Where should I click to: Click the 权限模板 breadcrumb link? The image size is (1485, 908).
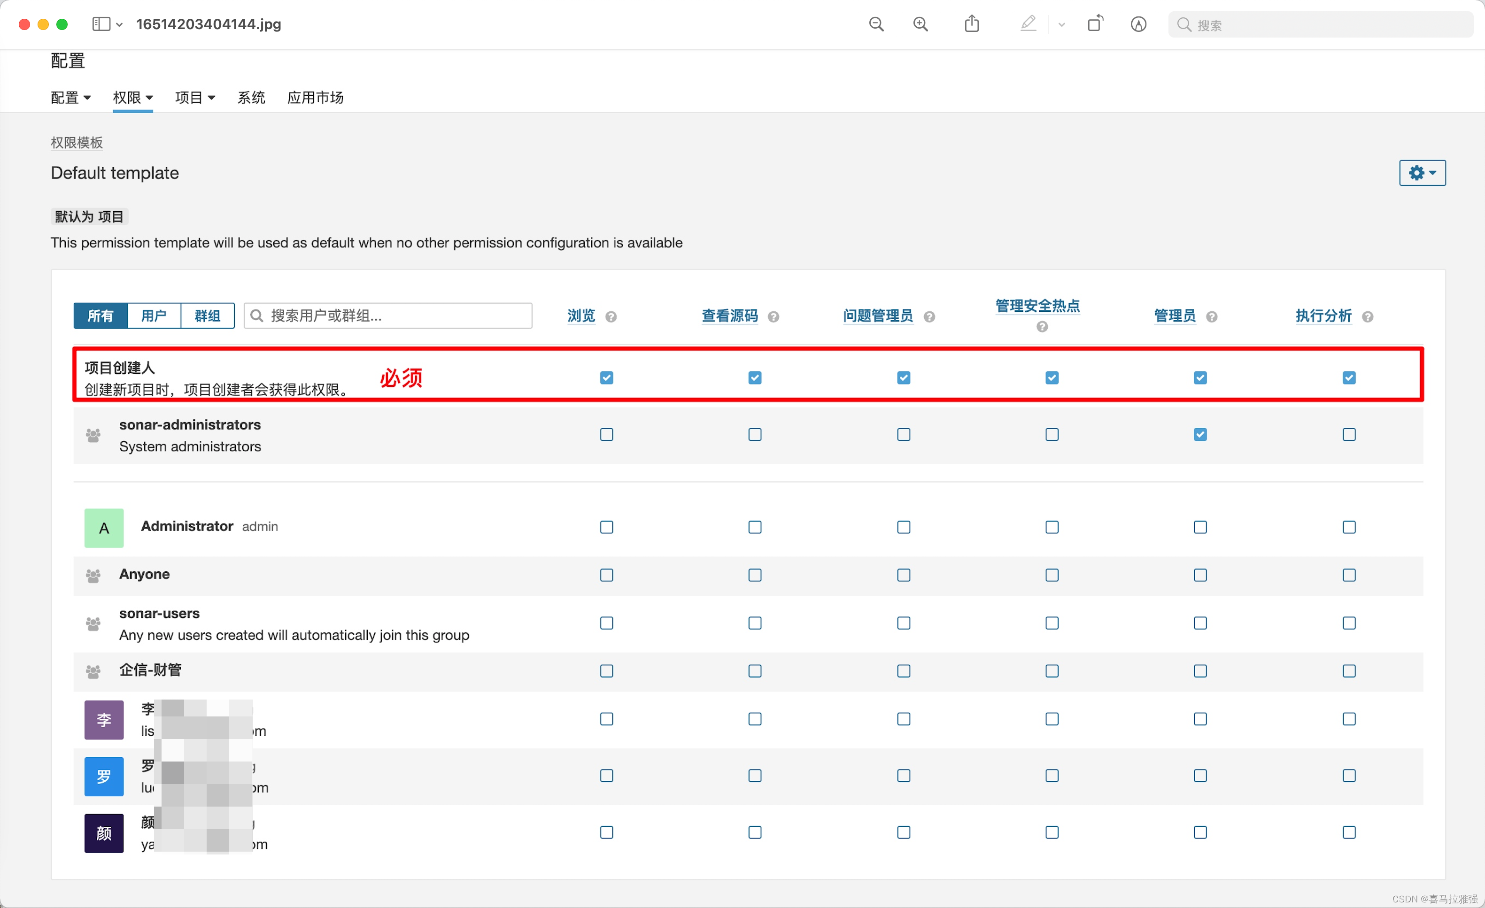pos(77,143)
